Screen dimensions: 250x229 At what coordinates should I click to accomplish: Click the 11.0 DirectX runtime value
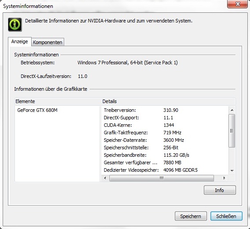pos(83,76)
